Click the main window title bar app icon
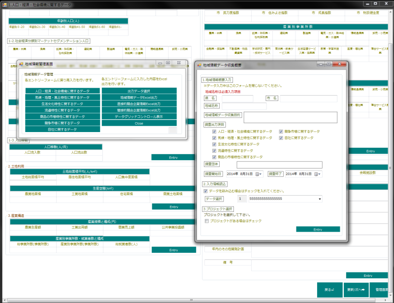The width and height of the screenshot is (394, 303). [x=4, y=4]
